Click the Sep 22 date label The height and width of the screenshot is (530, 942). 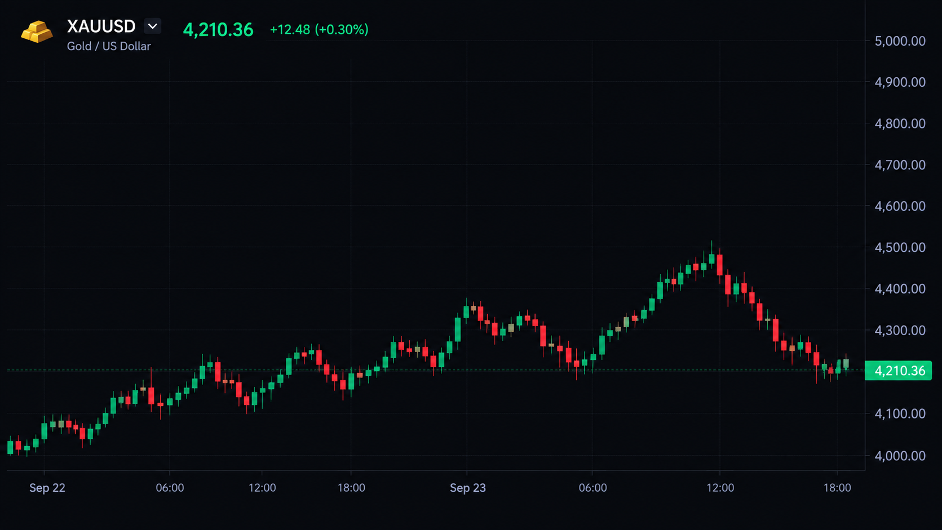click(x=47, y=488)
